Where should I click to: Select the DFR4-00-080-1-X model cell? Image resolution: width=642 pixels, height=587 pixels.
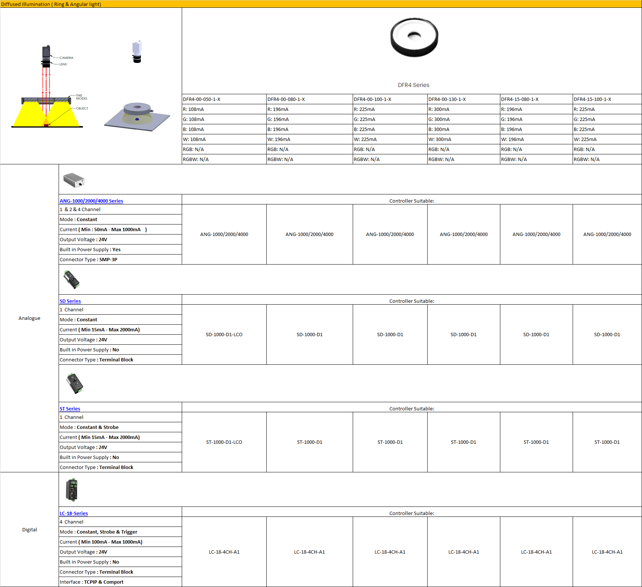point(309,99)
